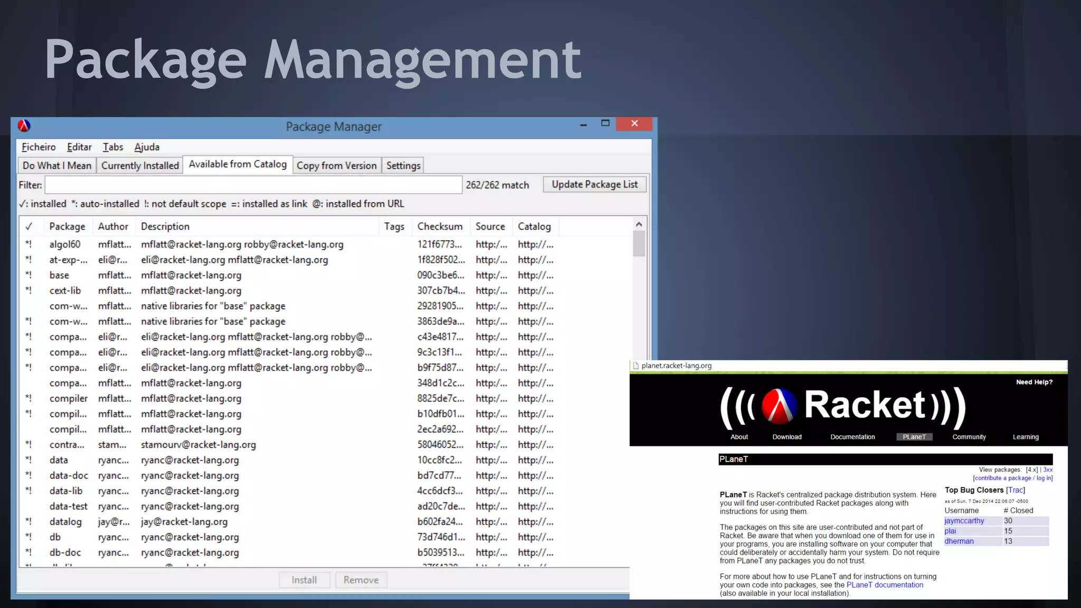
Task: Click the contribute a package link
Action: [1003, 478]
